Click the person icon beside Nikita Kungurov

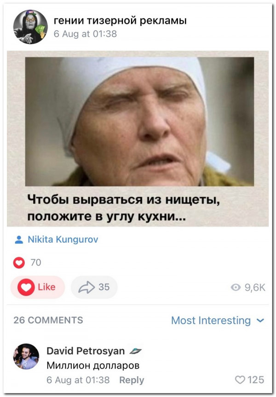click(x=19, y=239)
